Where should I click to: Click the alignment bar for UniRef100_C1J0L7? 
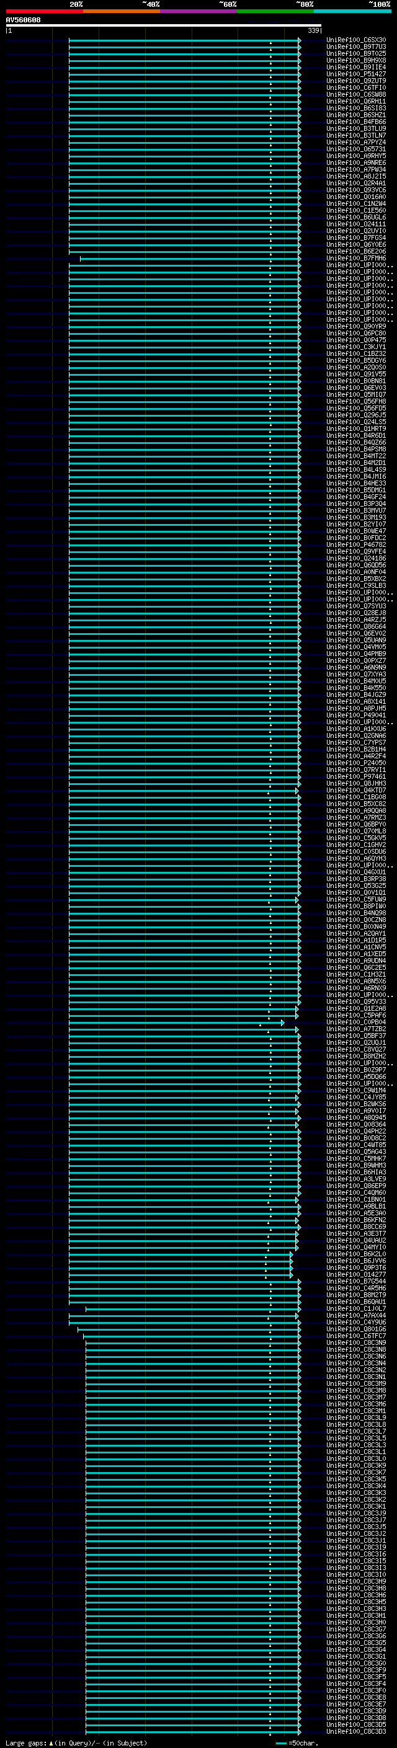[194, 1309]
